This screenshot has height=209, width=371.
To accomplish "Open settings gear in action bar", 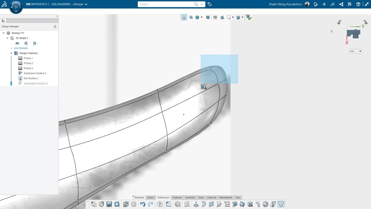I will [x=134, y=204].
